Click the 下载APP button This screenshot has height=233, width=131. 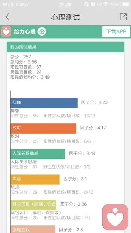coord(116,31)
